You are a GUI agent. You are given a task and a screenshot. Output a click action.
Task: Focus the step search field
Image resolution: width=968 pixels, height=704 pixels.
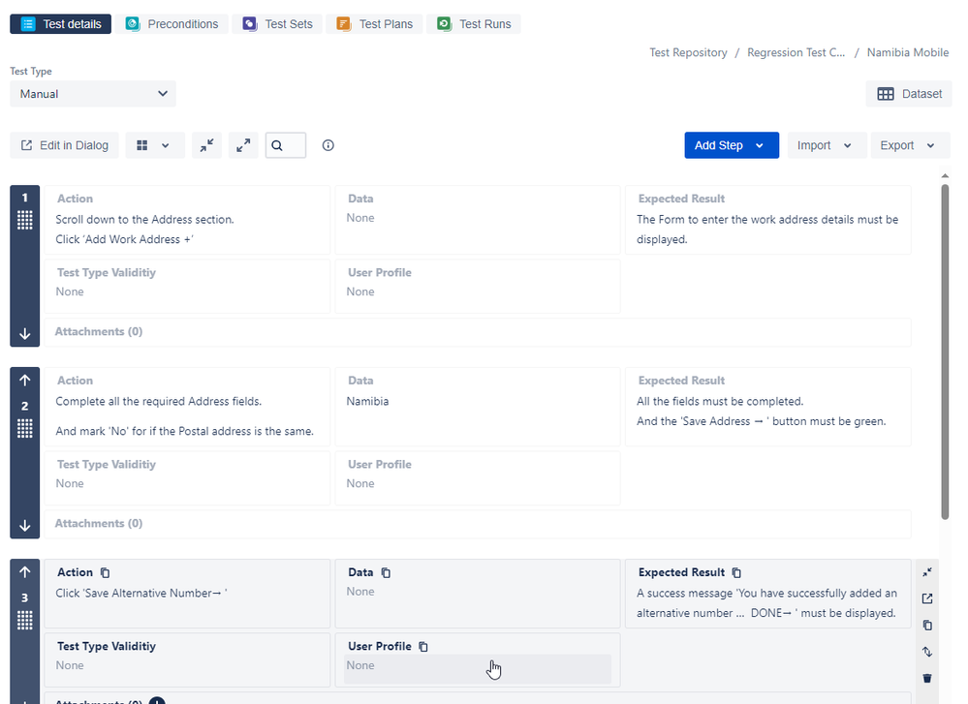pos(286,145)
